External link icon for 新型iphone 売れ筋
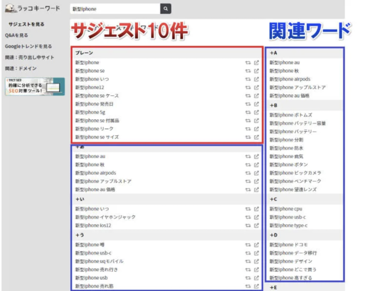Screen dimensions: 365x291 (256, 286)
